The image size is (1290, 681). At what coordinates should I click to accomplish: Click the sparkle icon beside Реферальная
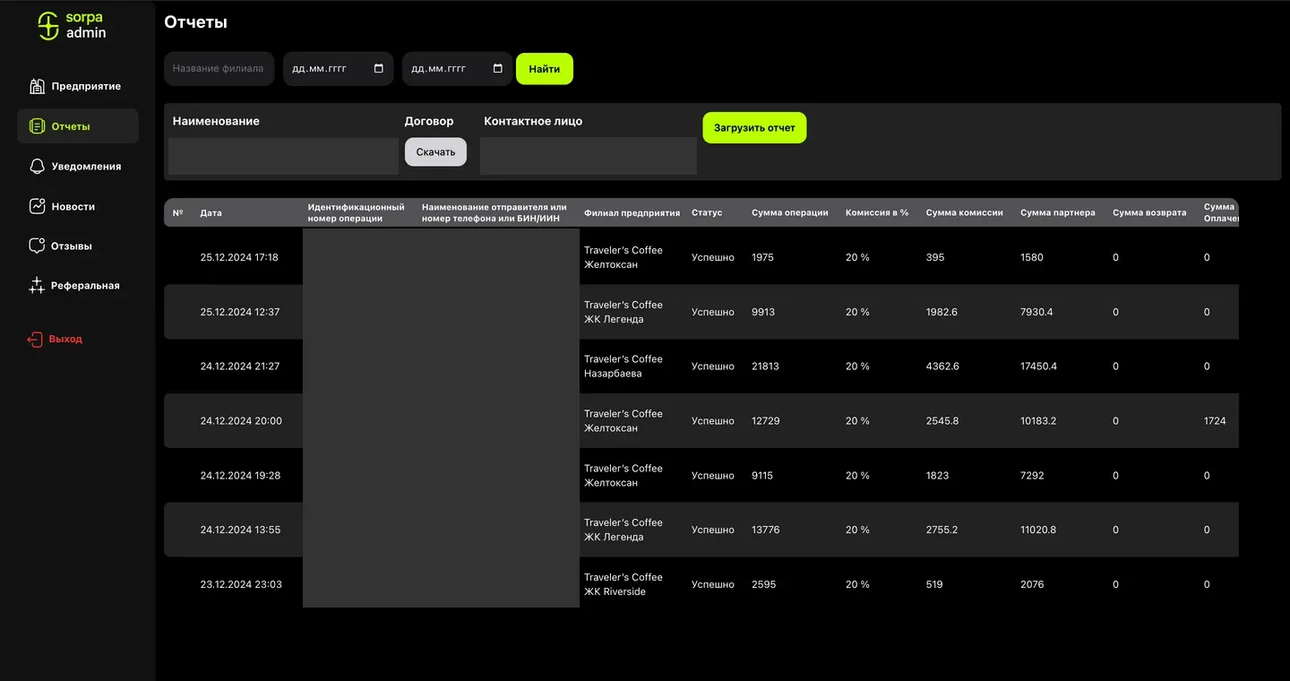pyautogui.click(x=37, y=286)
